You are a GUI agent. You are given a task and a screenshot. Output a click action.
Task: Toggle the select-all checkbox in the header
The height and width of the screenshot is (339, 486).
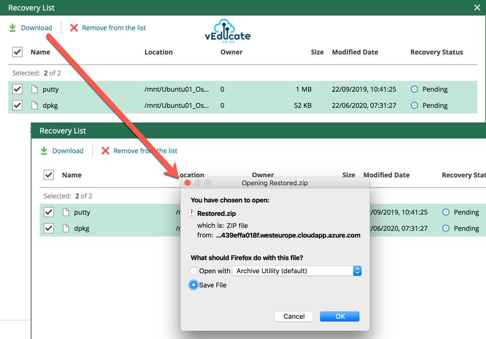pos(17,52)
